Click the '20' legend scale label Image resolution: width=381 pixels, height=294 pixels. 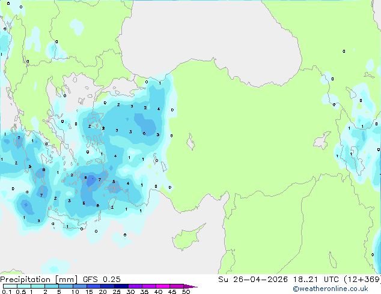point(103,292)
